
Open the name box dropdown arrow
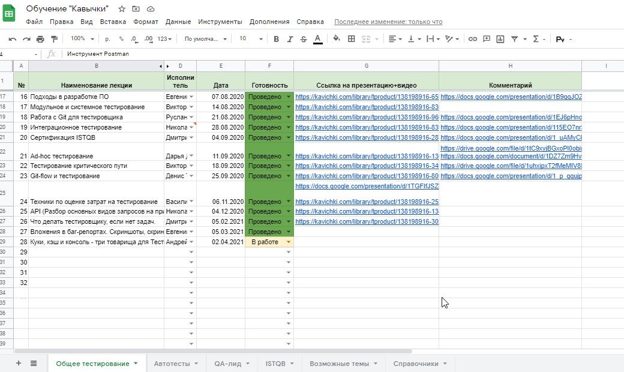coord(36,54)
